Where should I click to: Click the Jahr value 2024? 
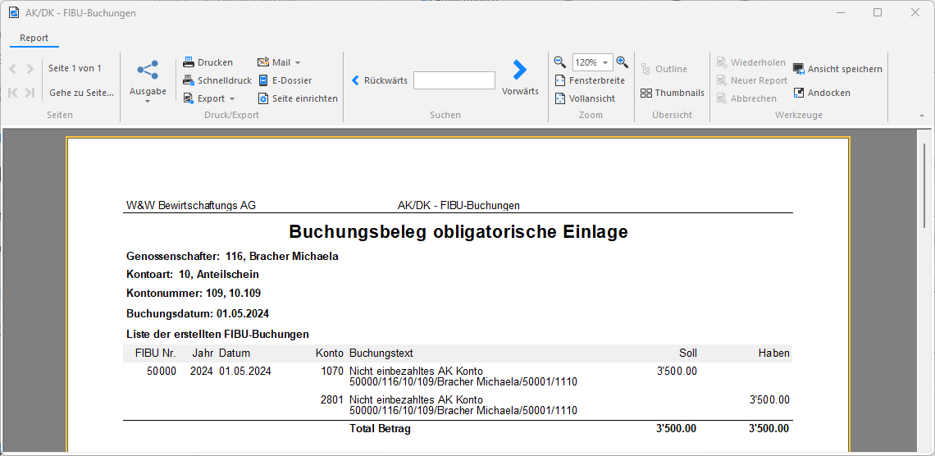[x=202, y=371]
